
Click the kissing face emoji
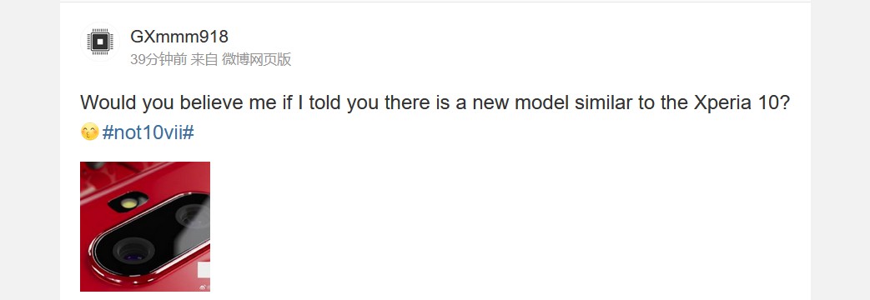89,132
